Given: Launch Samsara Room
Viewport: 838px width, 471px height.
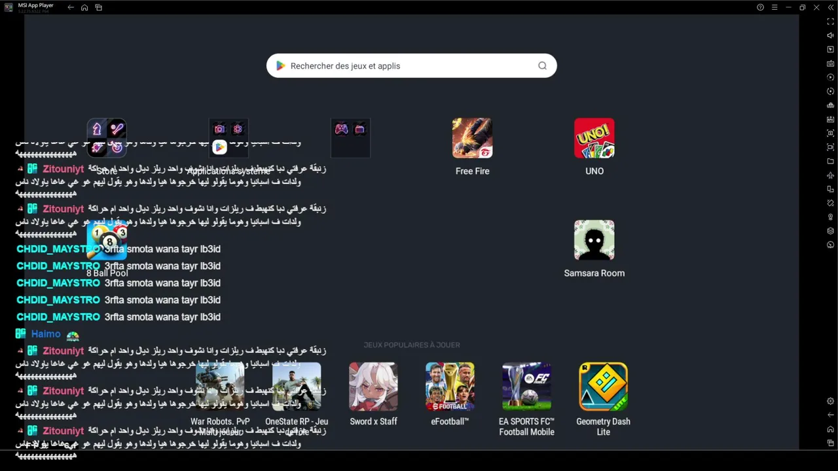Looking at the screenshot, I should click(x=594, y=240).
